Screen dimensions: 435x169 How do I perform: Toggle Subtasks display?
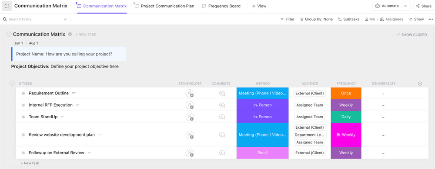pyautogui.click(x=349, y=19)
